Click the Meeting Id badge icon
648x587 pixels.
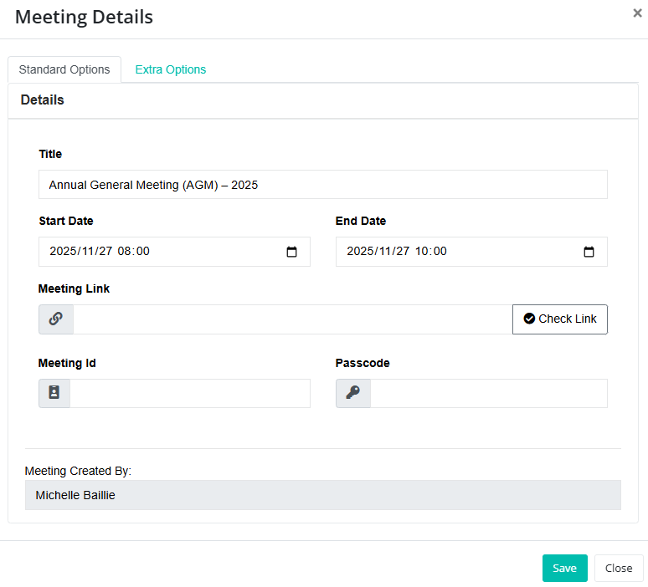(54, 393)
